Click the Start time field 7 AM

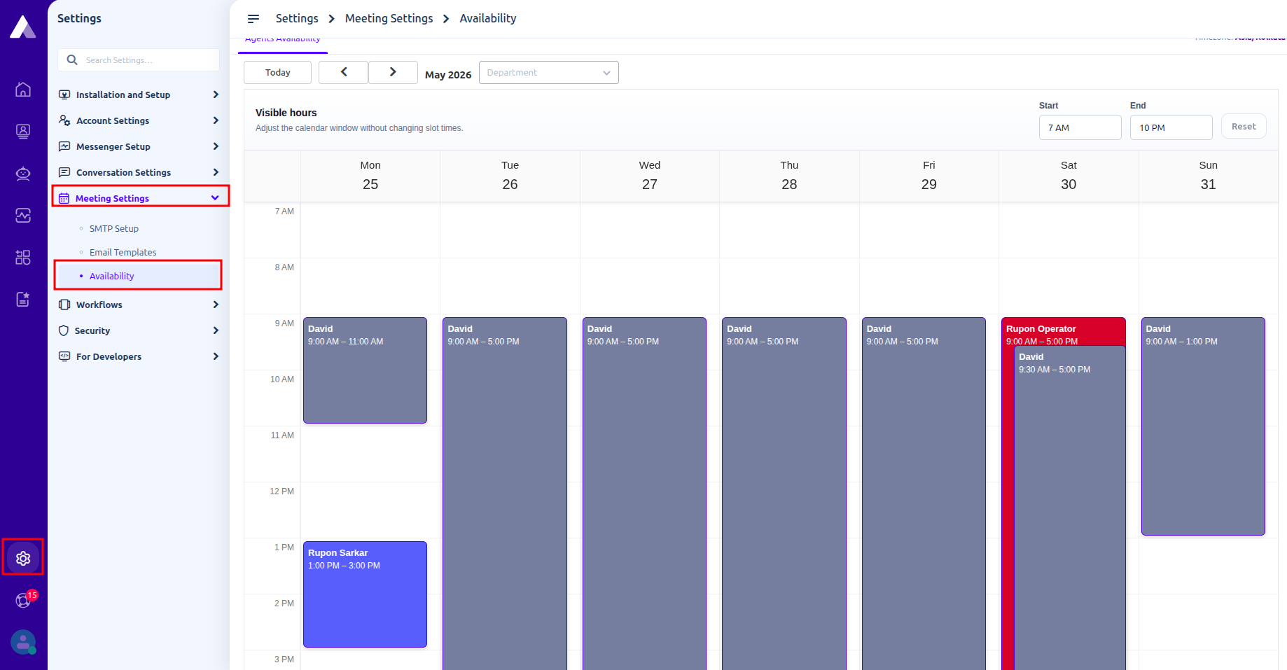point(1080,127)
